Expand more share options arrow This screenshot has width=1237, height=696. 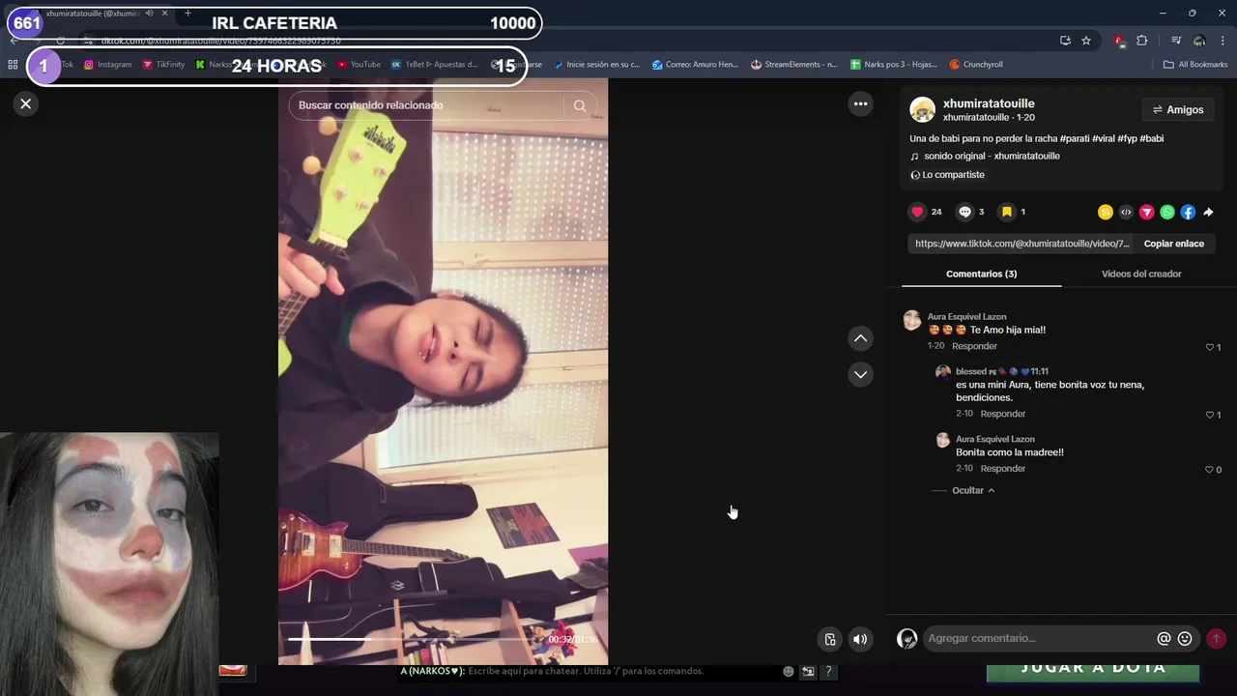coord(1208,212)
